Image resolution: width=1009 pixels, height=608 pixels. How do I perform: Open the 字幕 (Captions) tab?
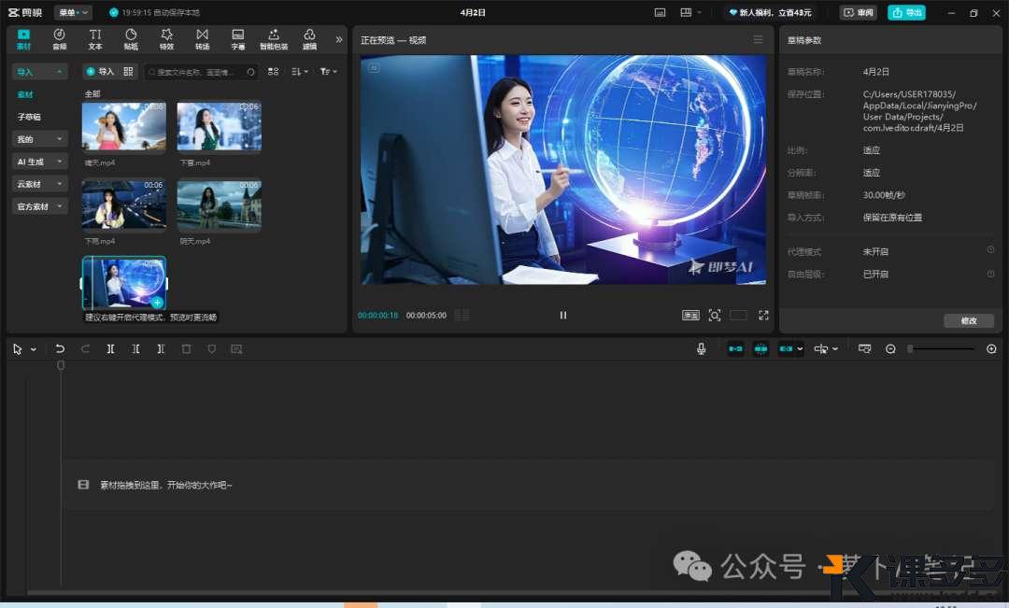(238, 39)
